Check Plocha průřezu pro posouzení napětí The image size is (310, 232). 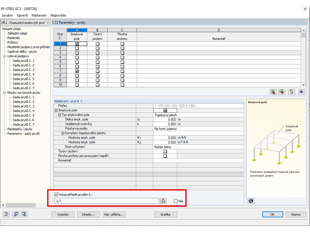tap(165, 156)
